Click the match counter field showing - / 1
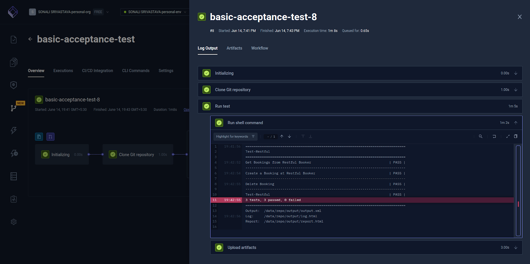Viewport: 530px width, 264px height. 271,136
